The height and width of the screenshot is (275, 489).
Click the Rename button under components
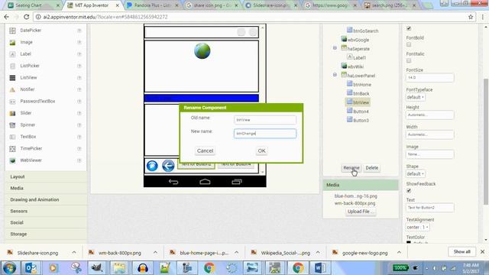coord(351,168)
